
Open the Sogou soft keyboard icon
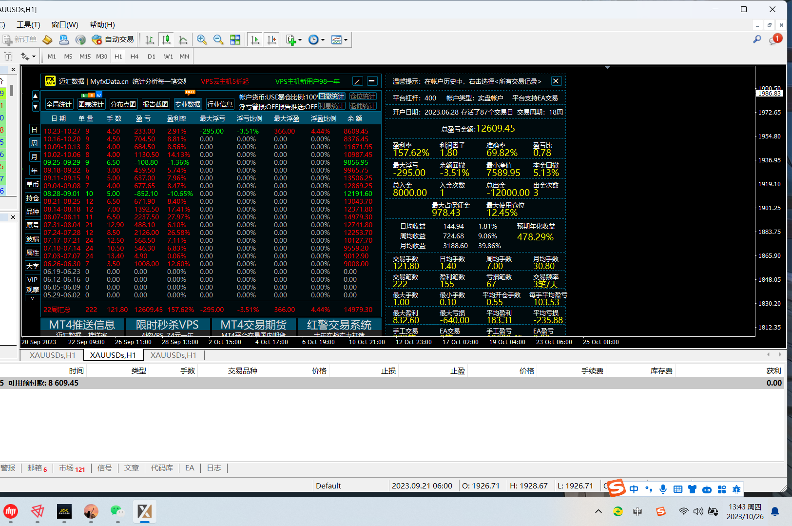coord(677,489)
